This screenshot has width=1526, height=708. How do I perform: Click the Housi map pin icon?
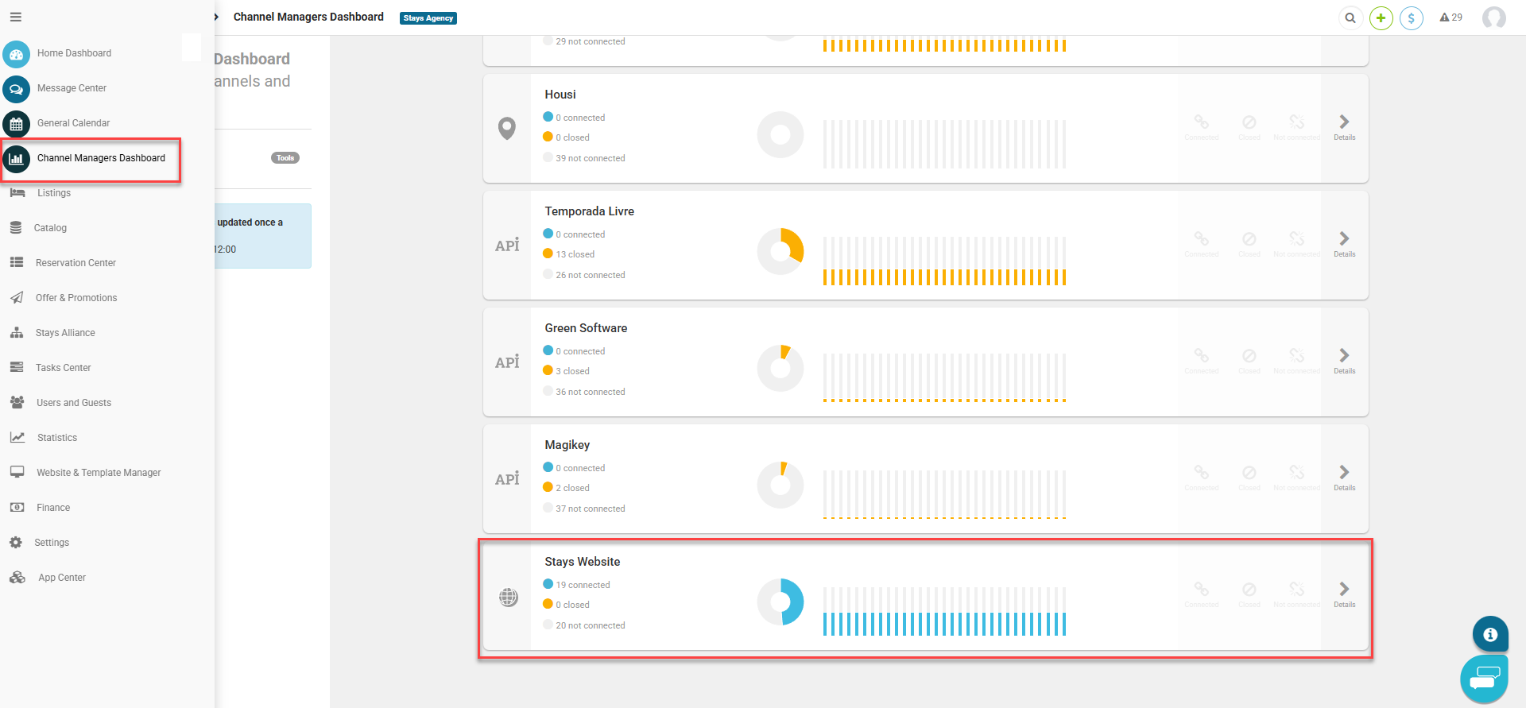click(507, 128)
